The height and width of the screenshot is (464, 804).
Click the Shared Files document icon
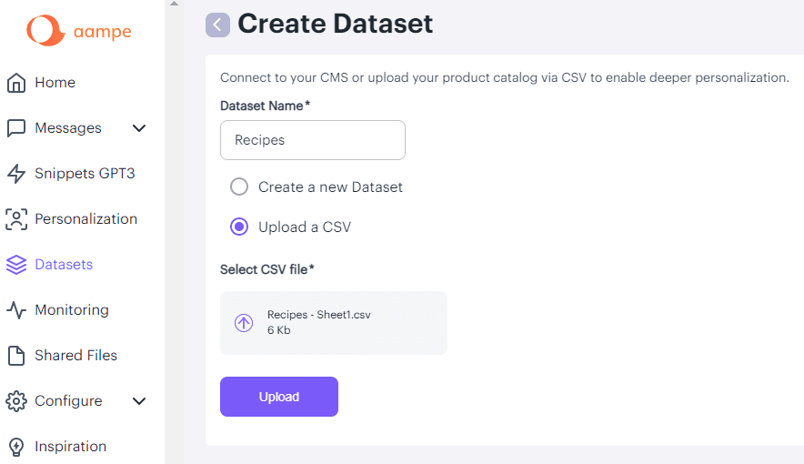15,356
